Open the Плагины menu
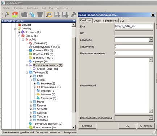157x136 pixels. pos(31,8)
